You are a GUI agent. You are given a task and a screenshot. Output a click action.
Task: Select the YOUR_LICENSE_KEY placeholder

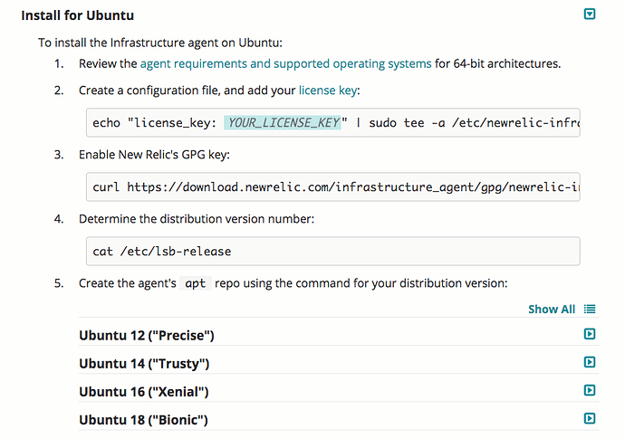284,123
